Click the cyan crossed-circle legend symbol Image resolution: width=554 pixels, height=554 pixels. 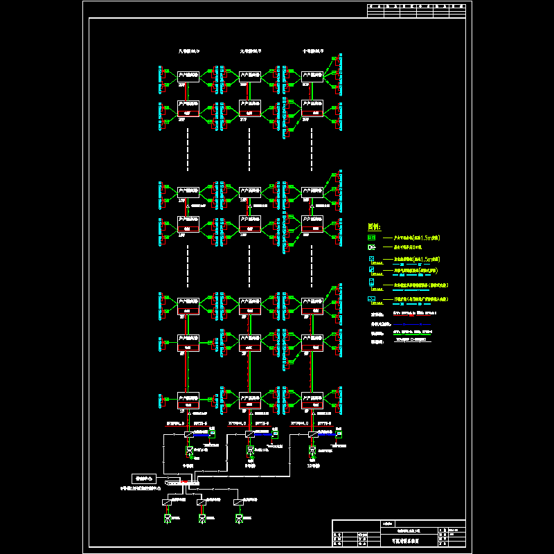[x=372, y=259]
